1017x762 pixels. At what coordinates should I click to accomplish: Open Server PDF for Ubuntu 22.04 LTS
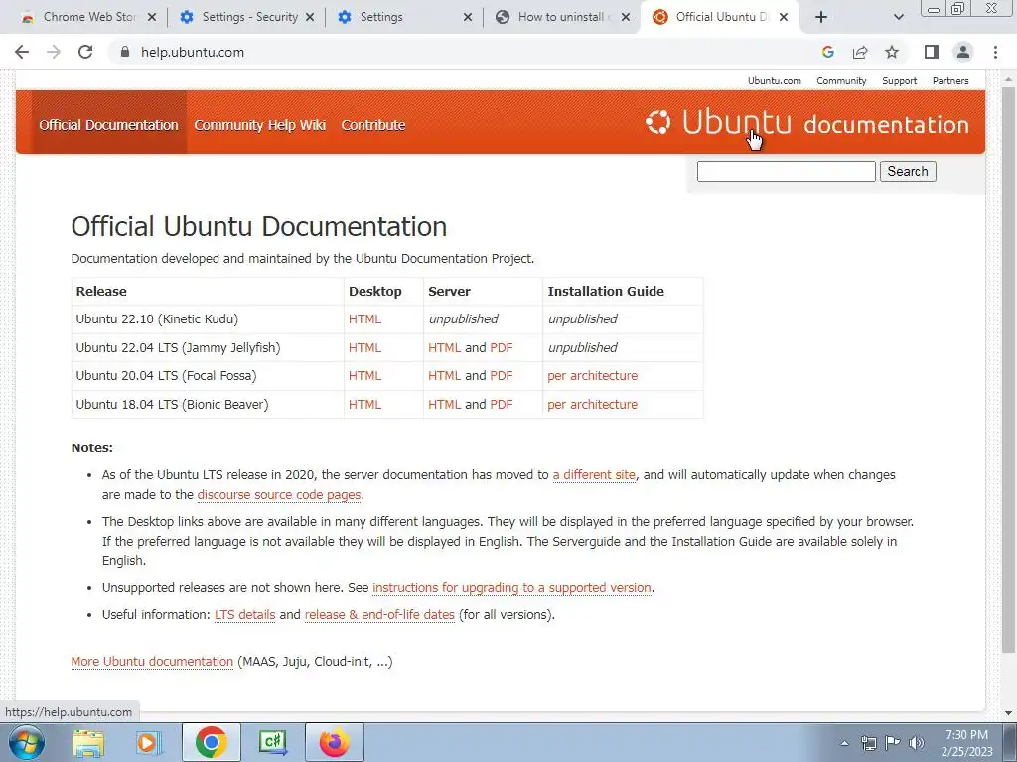point(502,347)
